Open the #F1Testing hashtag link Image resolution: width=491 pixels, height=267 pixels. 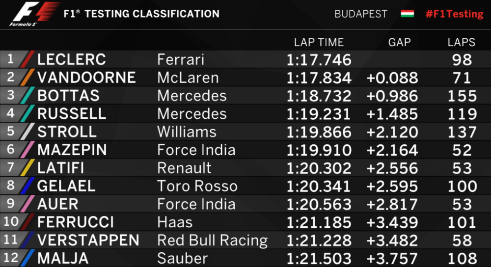(x=454, y=14)
